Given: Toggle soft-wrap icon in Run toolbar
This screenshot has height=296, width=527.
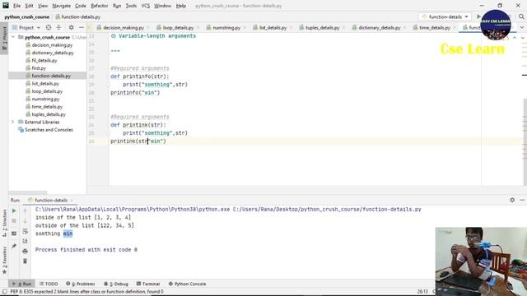Looking at the screenshot, I should [x=25, y=231].
